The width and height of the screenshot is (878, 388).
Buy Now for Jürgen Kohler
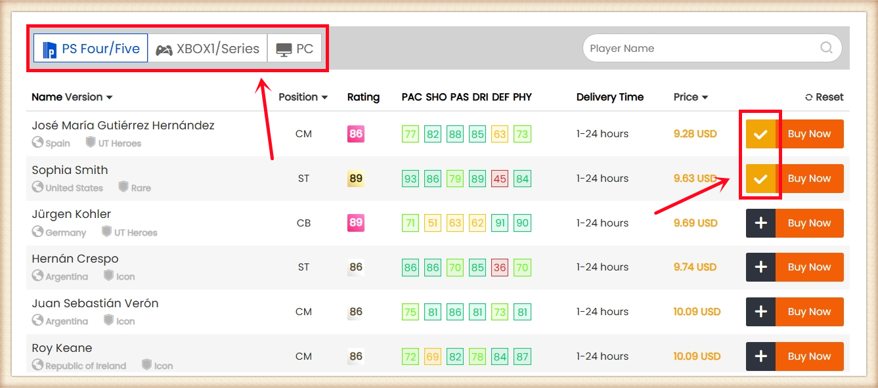(x=810, y=223)
